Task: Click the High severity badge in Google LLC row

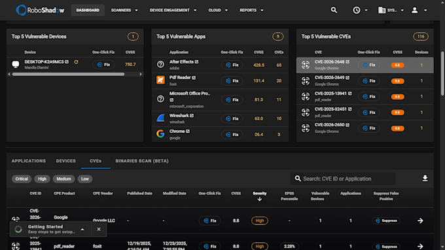Action: click(x=260, y=221)
